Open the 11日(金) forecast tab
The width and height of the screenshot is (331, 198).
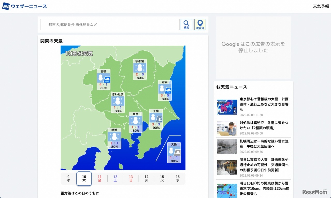tap(100, 178)
